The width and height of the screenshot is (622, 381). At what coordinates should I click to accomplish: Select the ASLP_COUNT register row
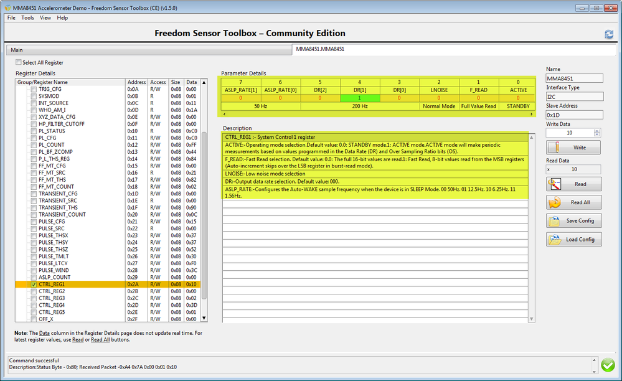pyautogui.click(x=108, y=277)
